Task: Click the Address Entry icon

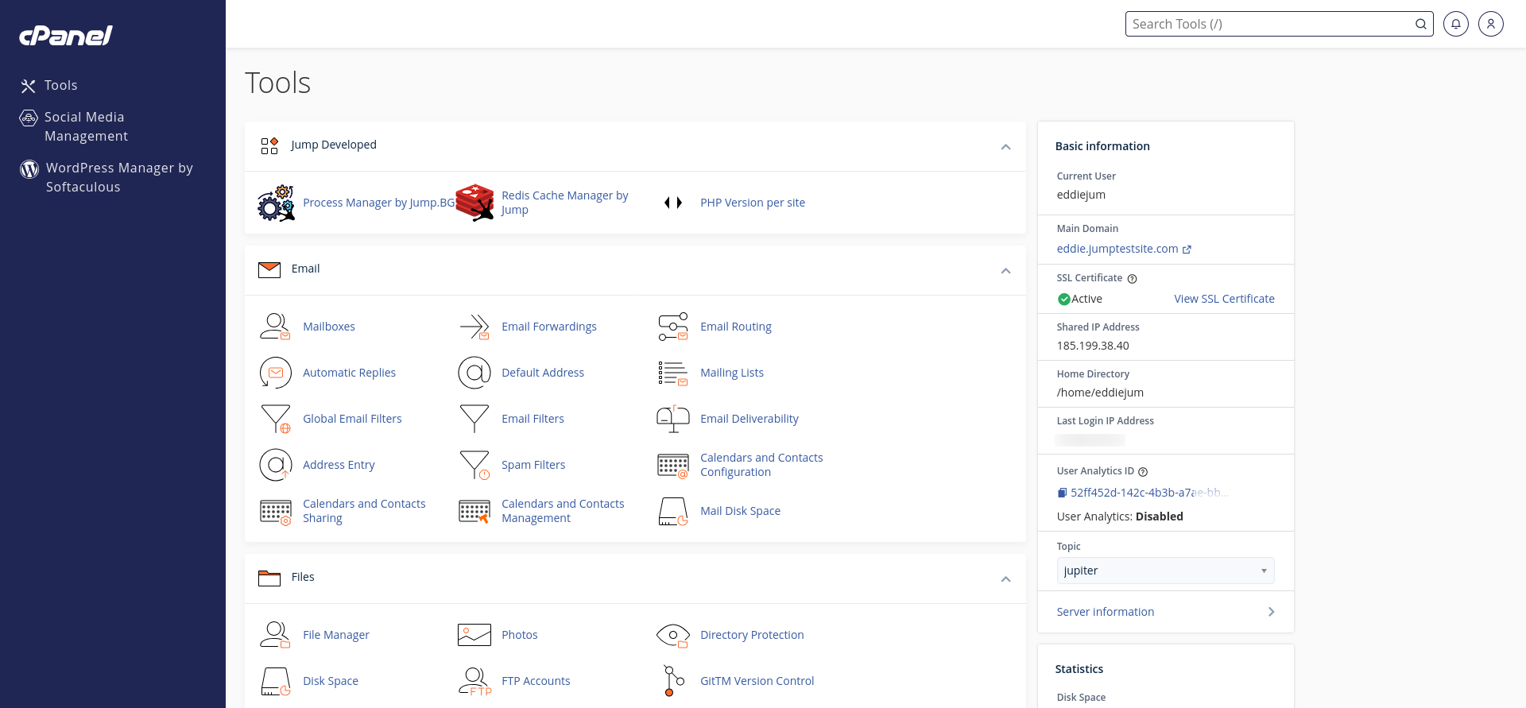Action: pyautogui.click(x=276, y=465)
